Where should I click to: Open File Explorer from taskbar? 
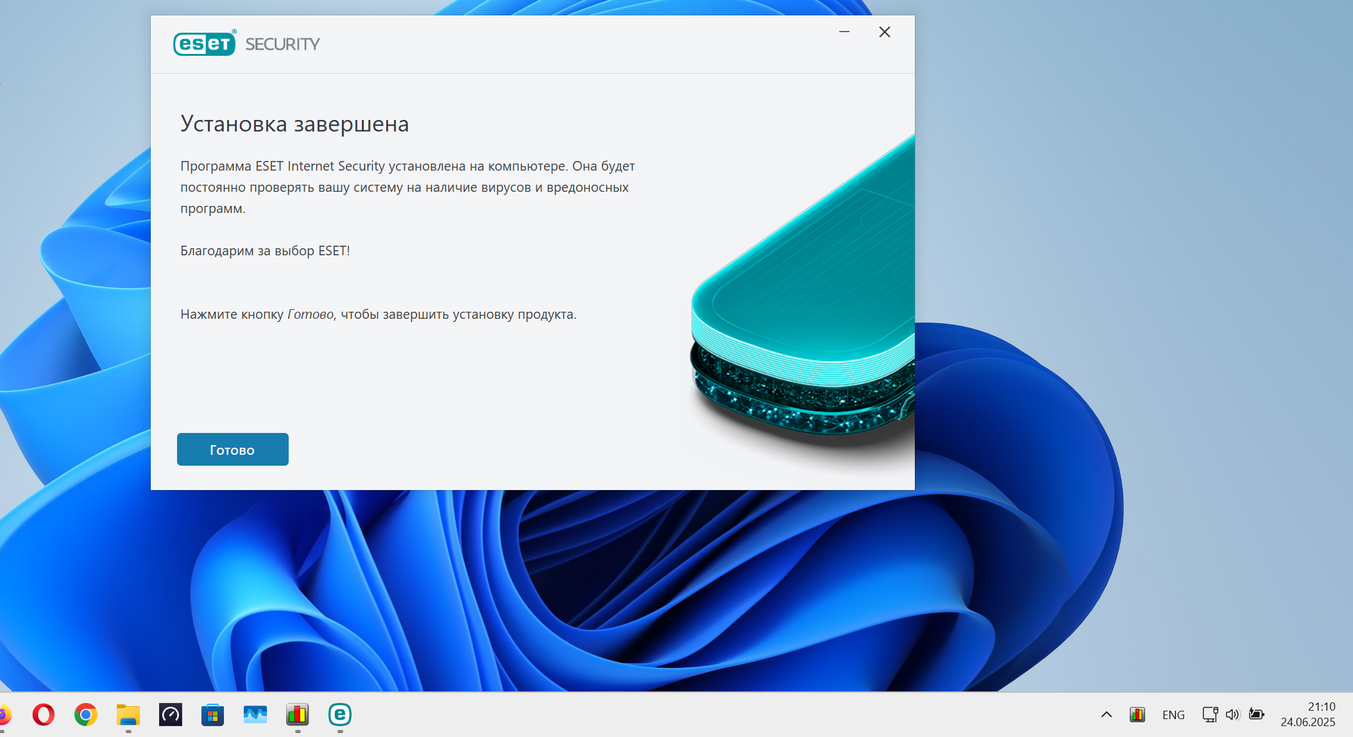click(128, 714)
